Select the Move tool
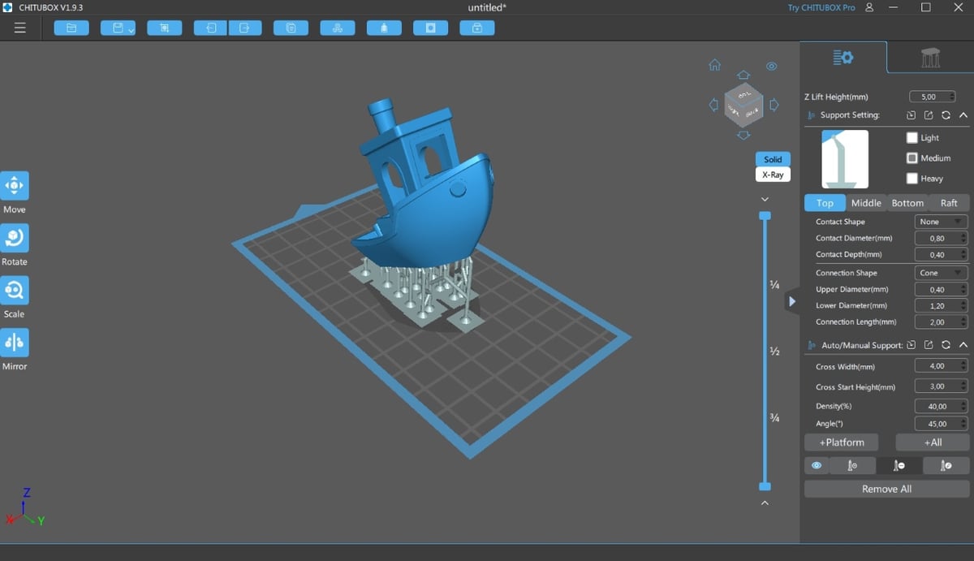The height and width of the screenshot is (561, 974). pyautogui.click(x=15, y=186)
